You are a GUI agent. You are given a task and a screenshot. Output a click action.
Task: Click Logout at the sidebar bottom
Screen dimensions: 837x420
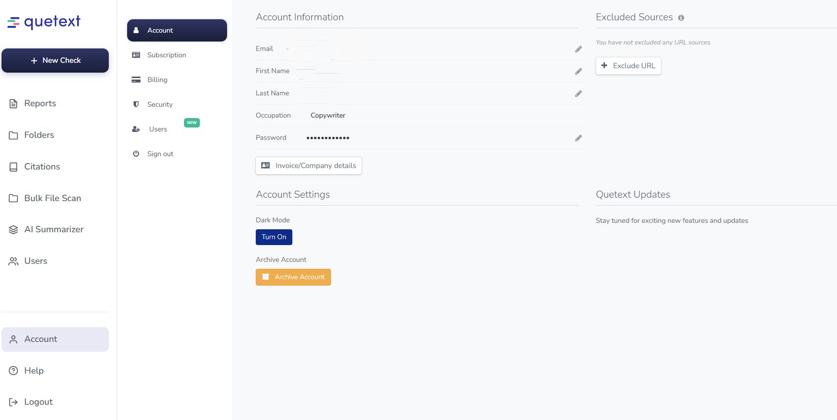coord(38,402)
